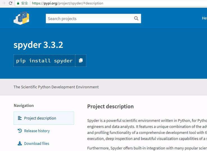Open Release history navigation link
The width and height of the screenshot is (207, 151).
[37, 131]
